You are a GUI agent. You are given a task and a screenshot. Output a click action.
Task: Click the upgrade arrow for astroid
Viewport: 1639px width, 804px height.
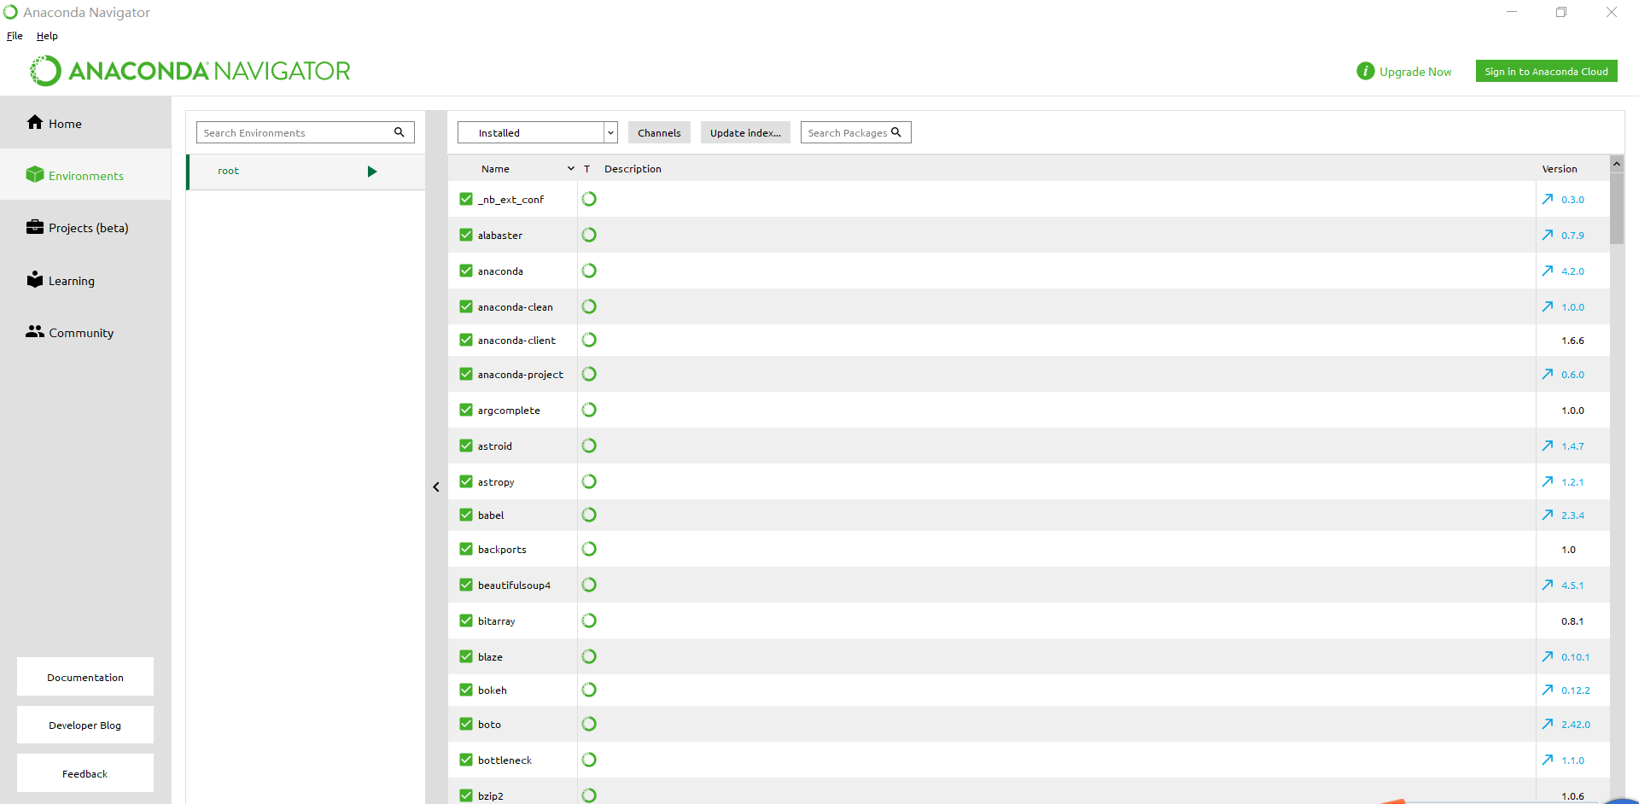pos(1548,446)
